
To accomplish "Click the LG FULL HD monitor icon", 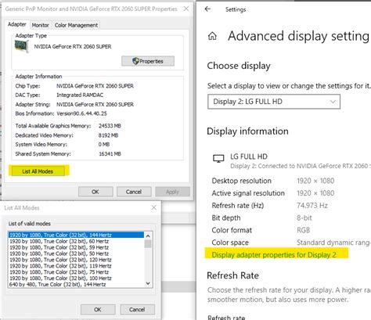I will (x=218, y=158).
